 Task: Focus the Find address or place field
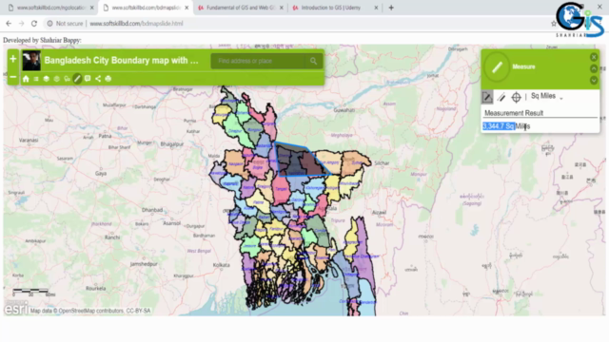tap(258, 61)
